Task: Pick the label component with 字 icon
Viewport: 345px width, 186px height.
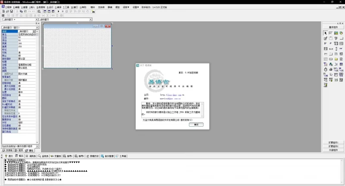Action: pos(336,38)
